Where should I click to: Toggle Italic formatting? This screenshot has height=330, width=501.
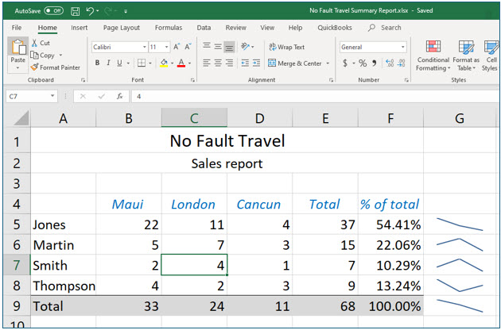(108, 63)
